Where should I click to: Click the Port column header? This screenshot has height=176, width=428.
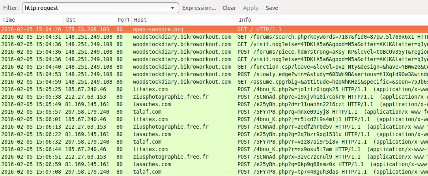coord(123,20)
